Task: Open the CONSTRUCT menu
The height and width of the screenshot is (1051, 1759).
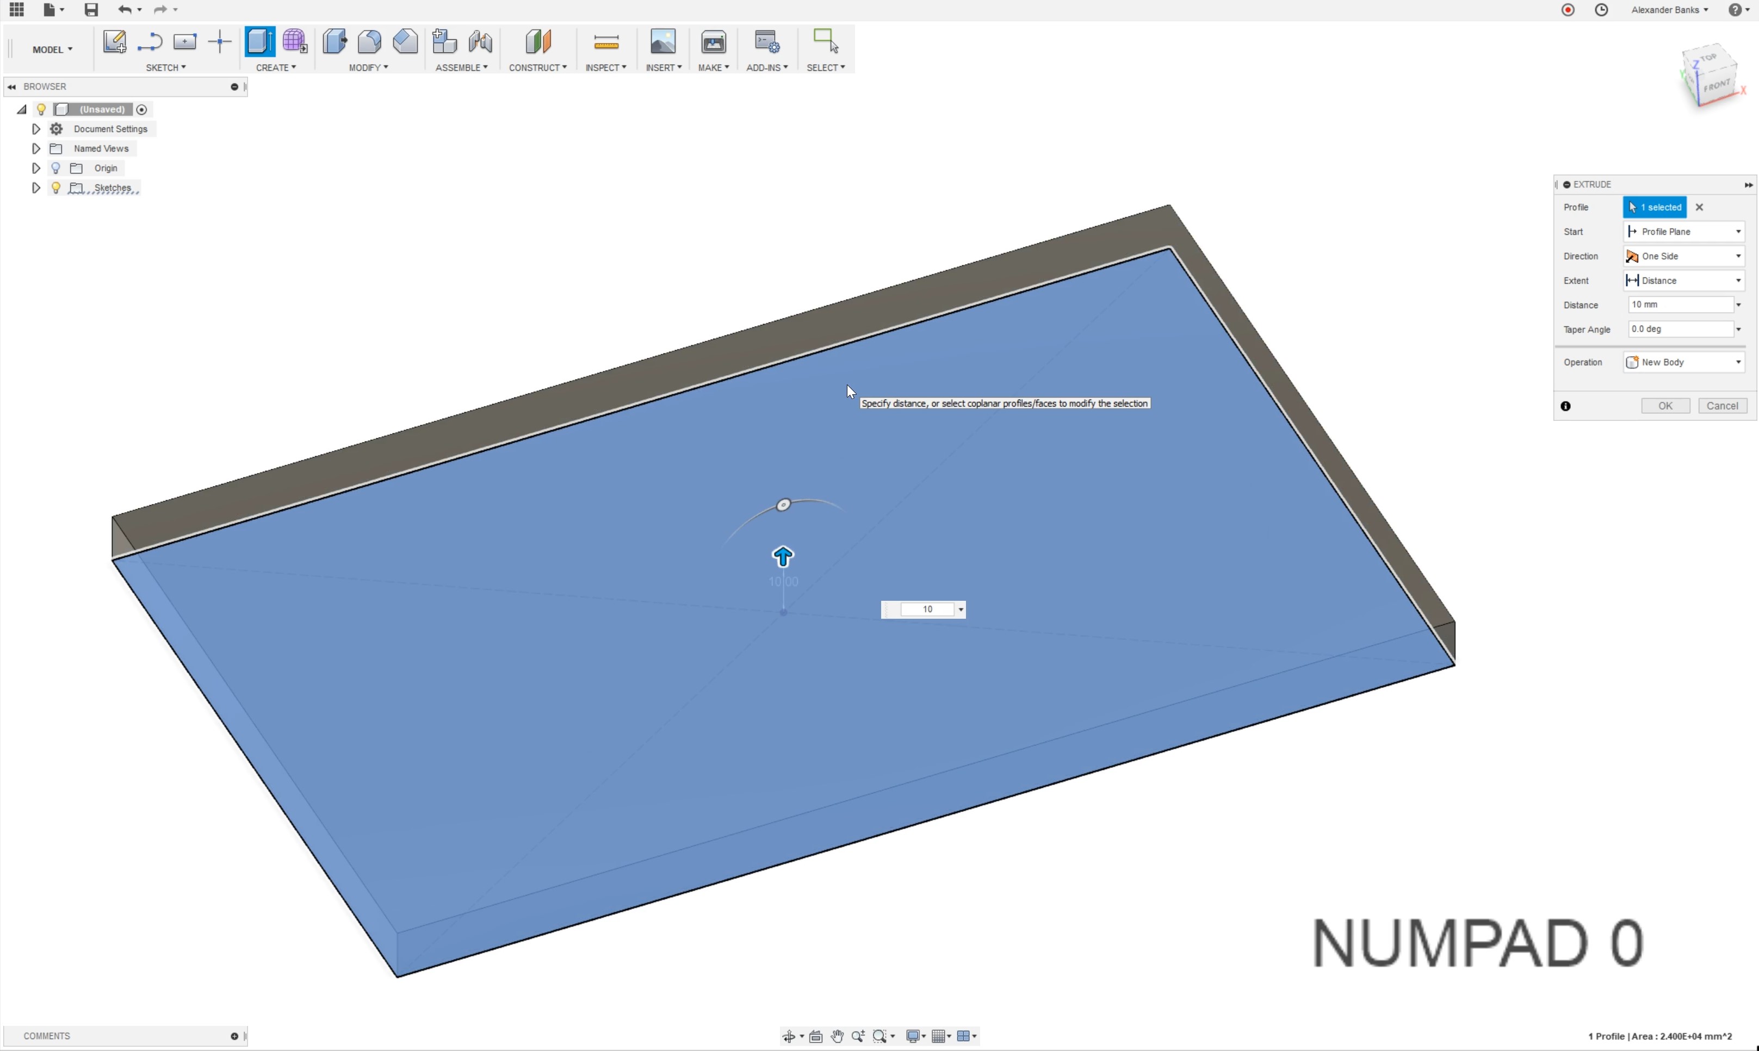Action: click(537, 67)
